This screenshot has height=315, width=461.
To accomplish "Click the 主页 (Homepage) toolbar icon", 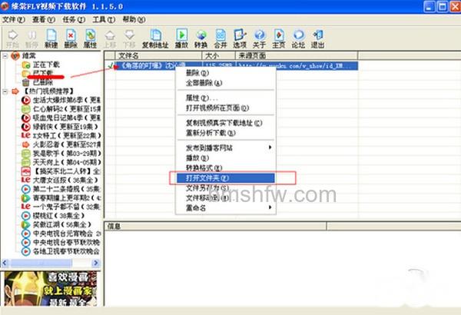I will [279, 38].
